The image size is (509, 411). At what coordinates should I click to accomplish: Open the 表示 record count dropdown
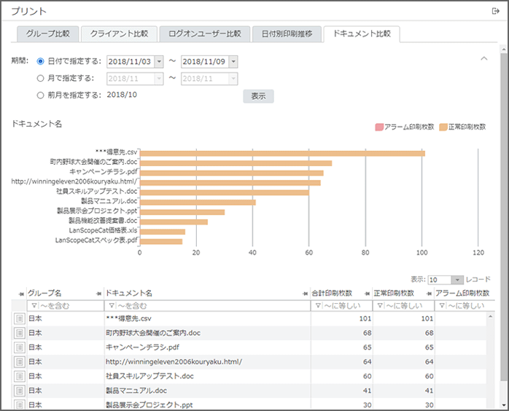pos(457,279)
